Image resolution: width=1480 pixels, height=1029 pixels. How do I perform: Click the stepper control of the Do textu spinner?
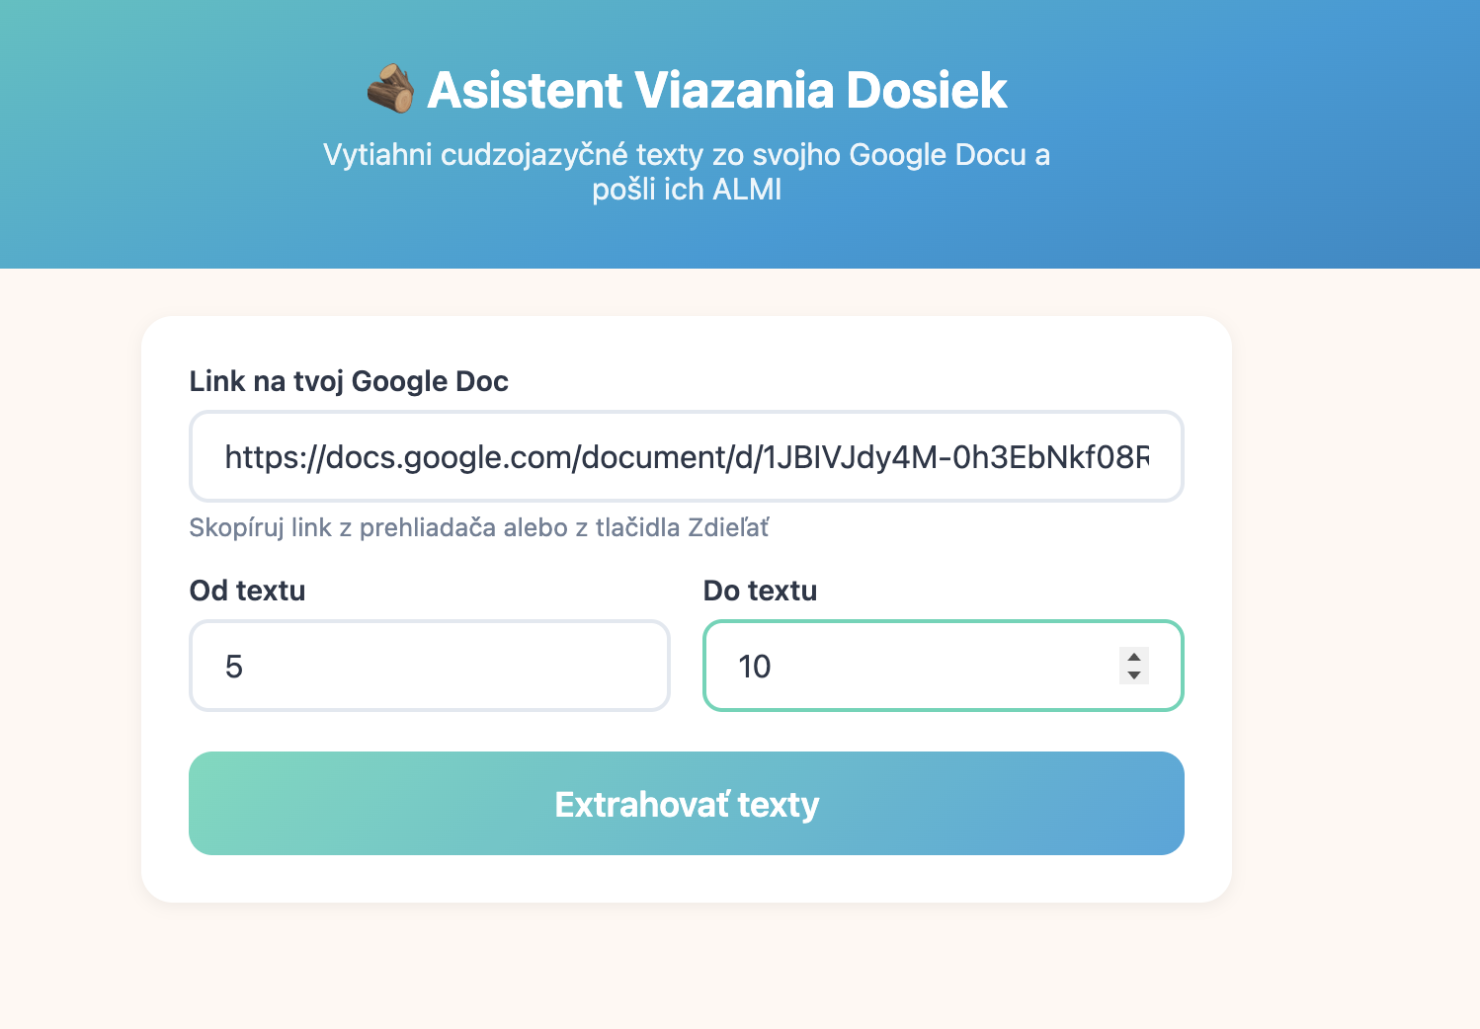coord(1133,666)
